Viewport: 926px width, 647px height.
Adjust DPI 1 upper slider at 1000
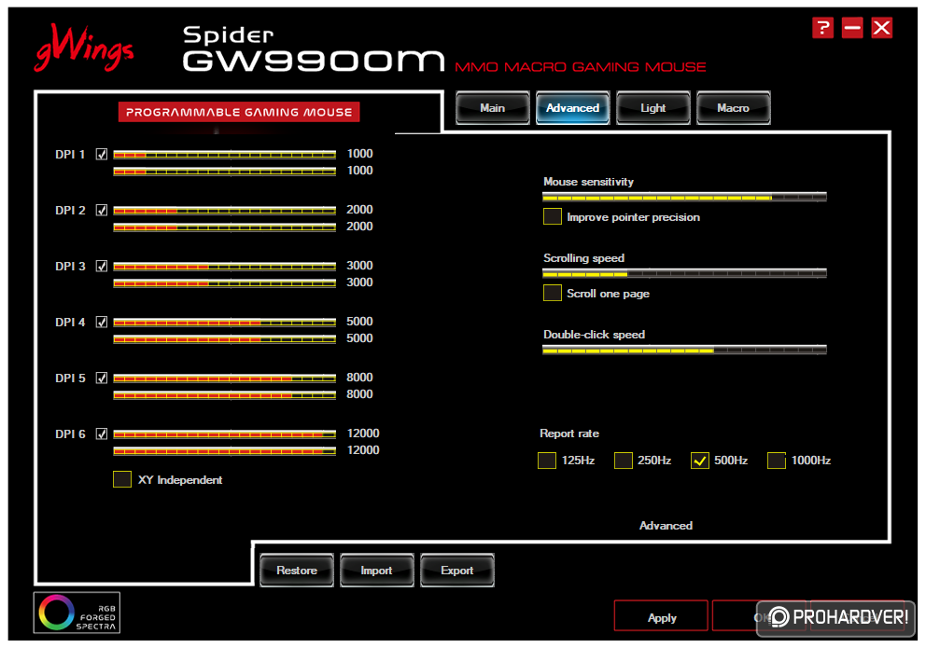224,155
